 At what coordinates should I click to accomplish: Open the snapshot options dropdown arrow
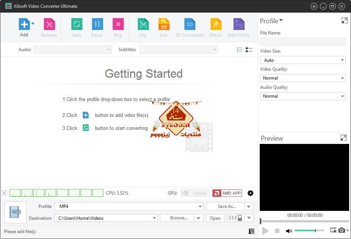[347, 230]
